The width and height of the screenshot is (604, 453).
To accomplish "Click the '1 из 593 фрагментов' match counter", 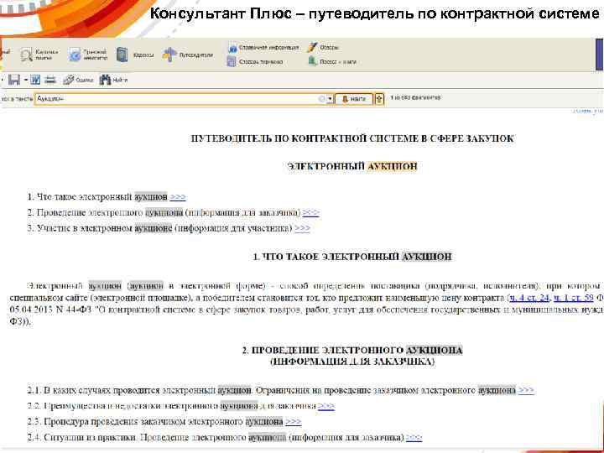I will pyautogui.click(x=415, y=98).
